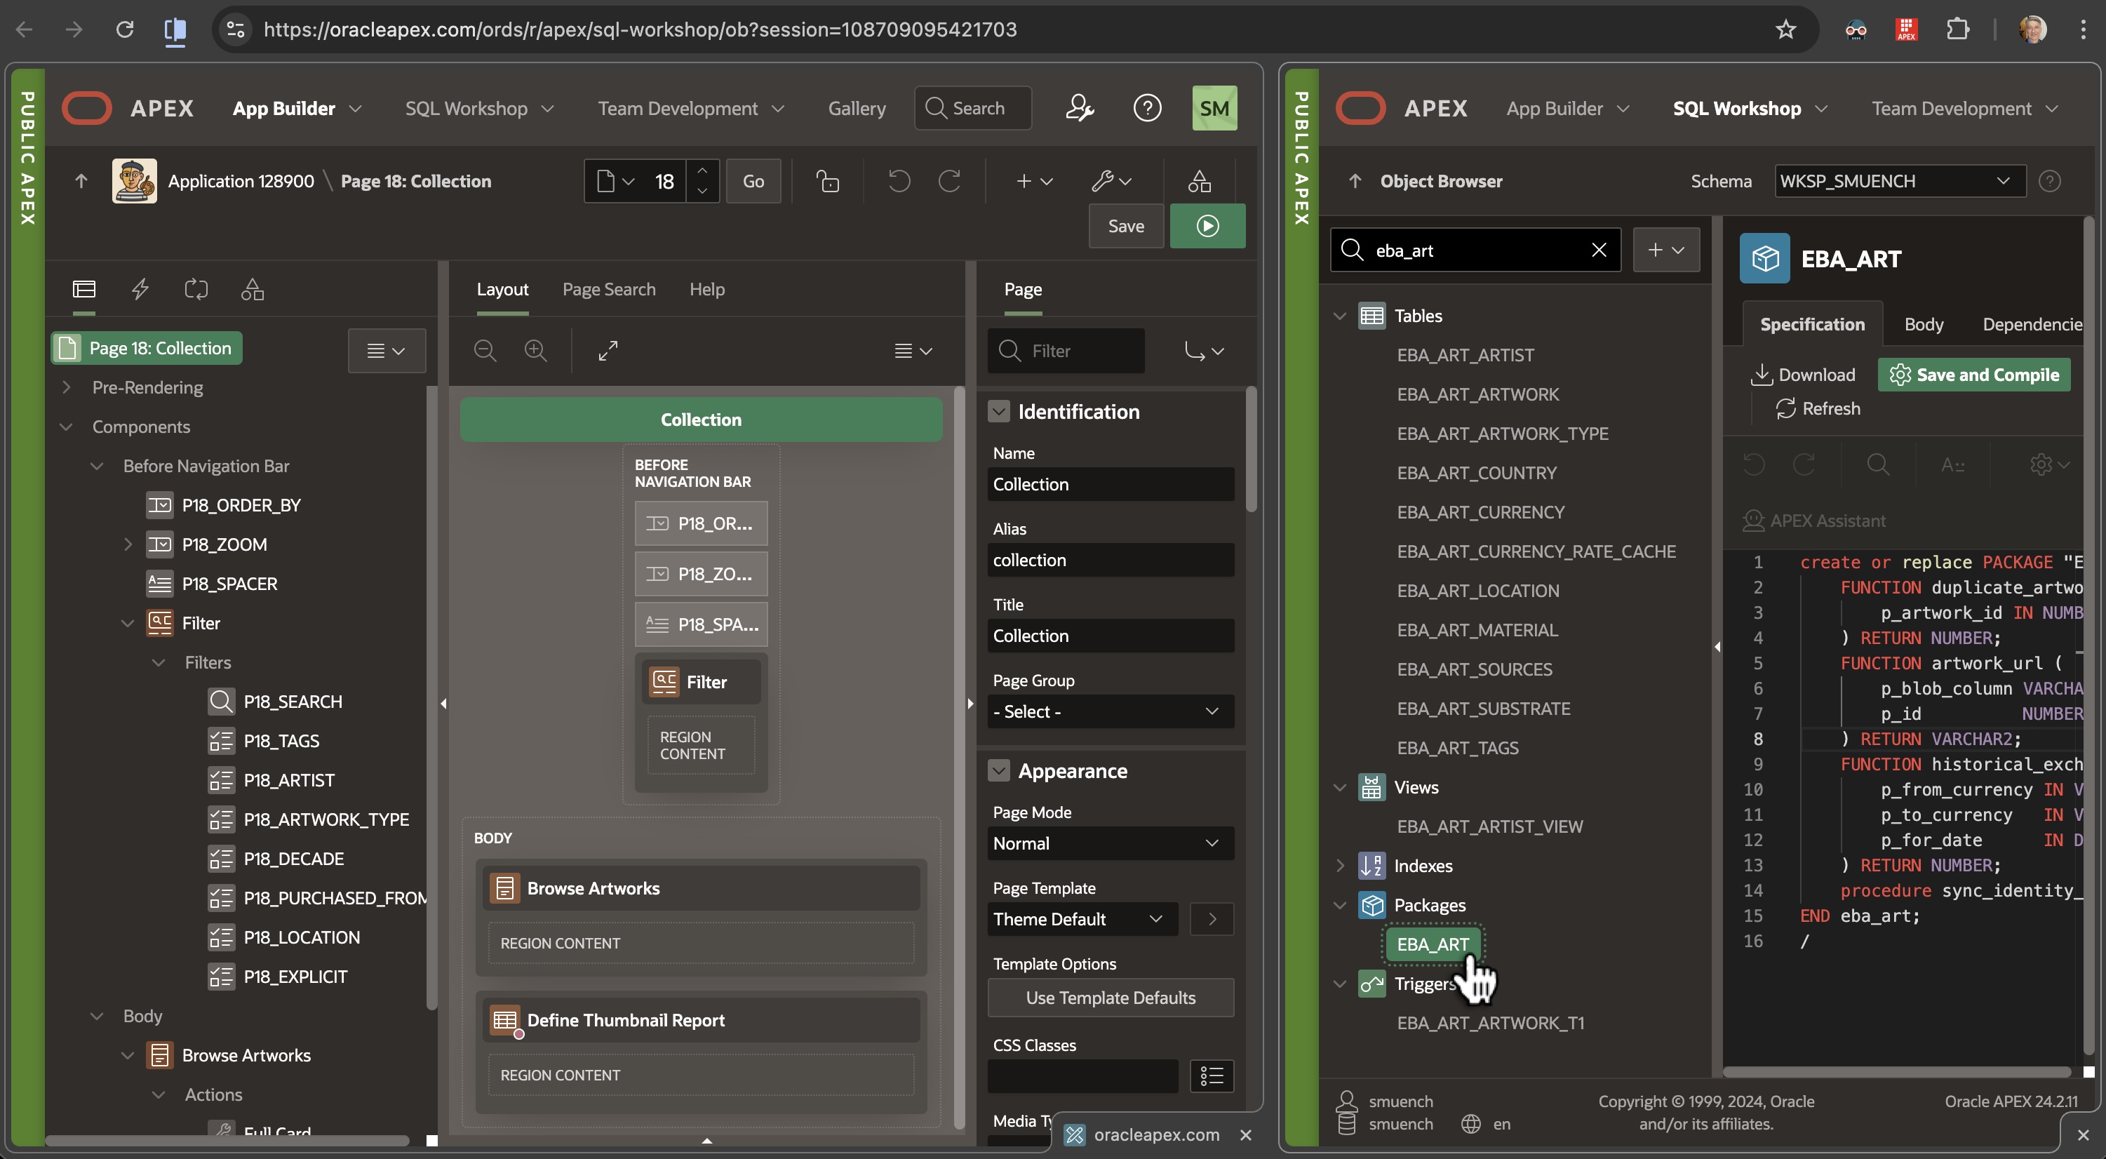This screenshot has height=1159, width=2106.
Task: Open the Page Lock icon
Action: [x=827, y=180]
